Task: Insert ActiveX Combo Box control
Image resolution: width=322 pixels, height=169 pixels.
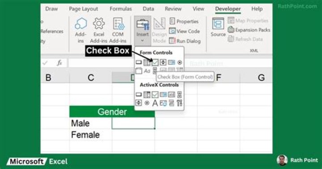Action: coord(147,95)
